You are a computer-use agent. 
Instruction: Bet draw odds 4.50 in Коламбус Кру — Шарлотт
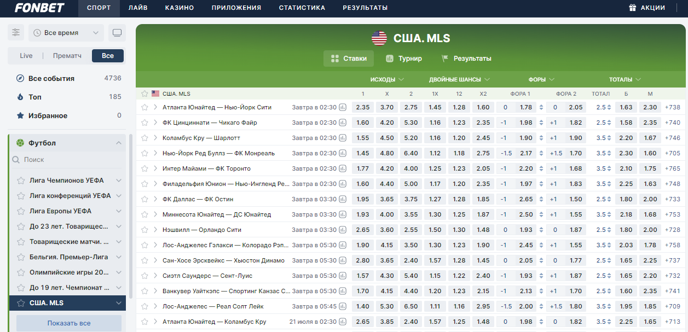click(387, 138)
